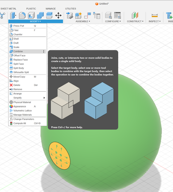Screen dimensions: 173x192
Task: Click the Configuration Table icon
Action: point(118,15)
